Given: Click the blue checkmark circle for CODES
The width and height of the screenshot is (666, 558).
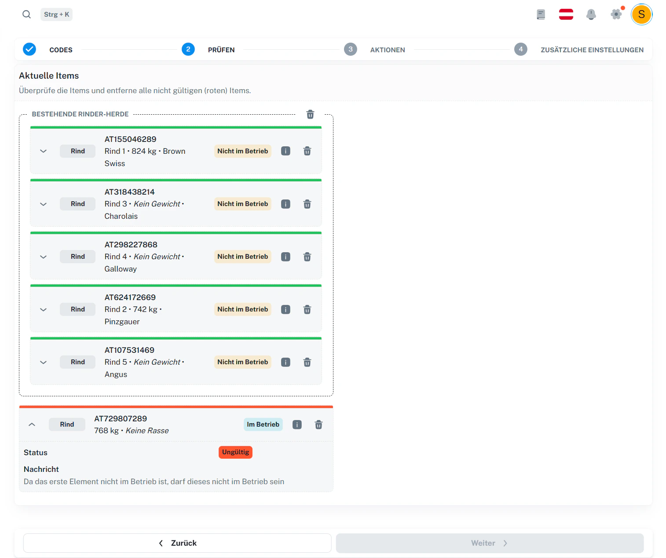Looking at the screenshot, I should [x=29, y=49].
